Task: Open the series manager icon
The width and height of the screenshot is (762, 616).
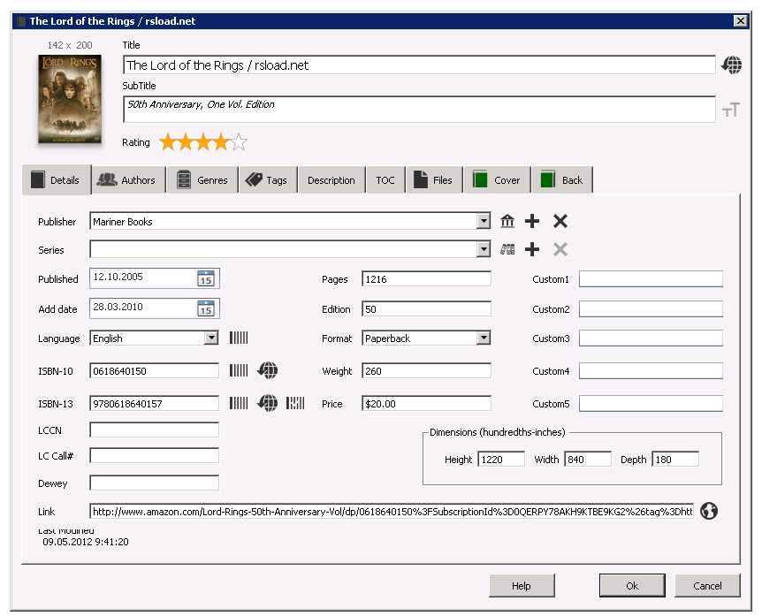Action: pos(507,249)
